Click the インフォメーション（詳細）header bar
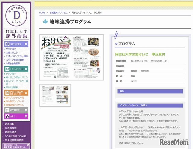The width and height of the screenshot is (193, 149). coord(150,105)
